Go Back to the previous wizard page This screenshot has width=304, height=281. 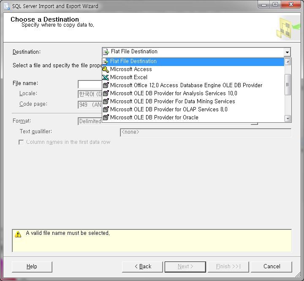click(x=142, y=267)
